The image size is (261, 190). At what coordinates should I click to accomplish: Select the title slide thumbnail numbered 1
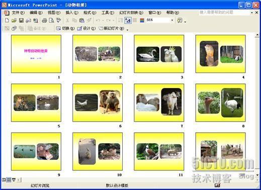click(x=36, y=54)
